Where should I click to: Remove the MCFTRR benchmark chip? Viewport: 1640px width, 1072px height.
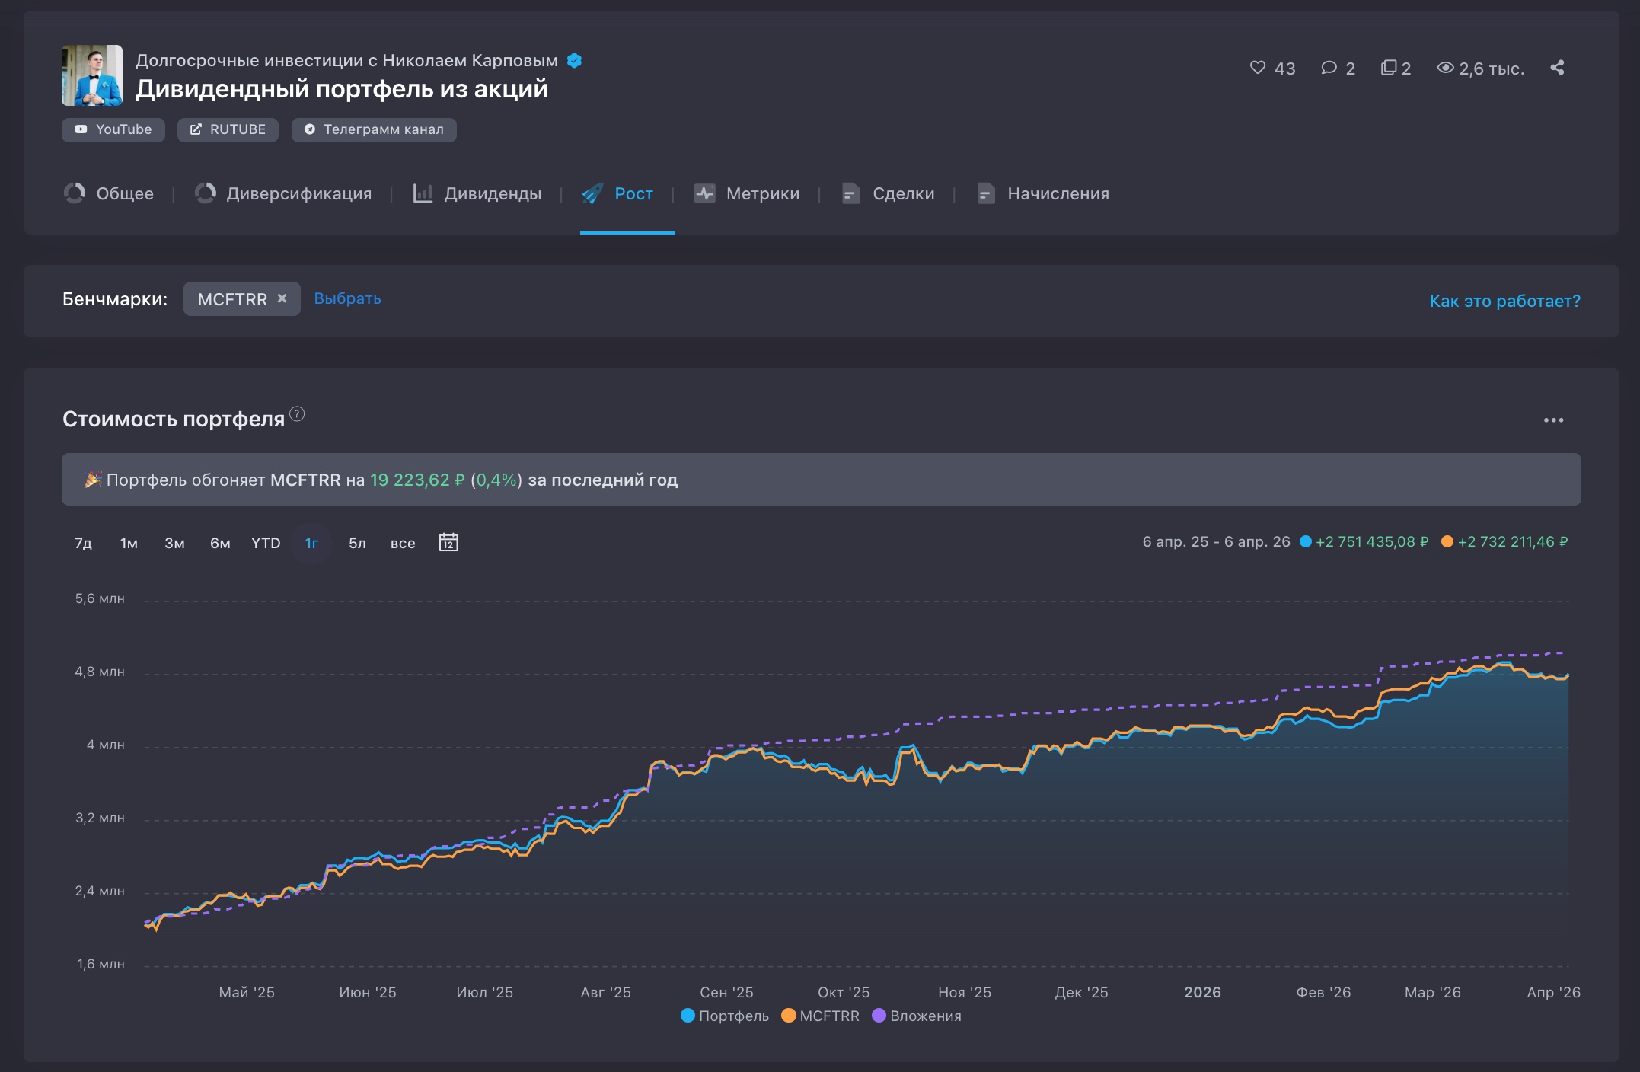tap(282, 298)
